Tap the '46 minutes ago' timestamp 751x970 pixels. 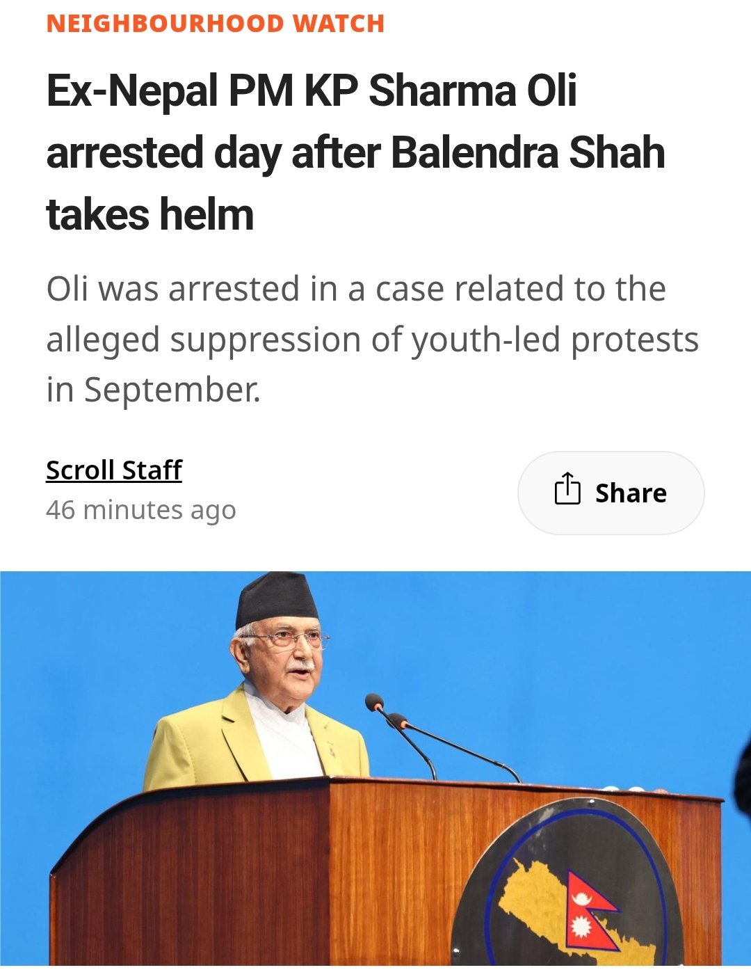tap(141, 510)
